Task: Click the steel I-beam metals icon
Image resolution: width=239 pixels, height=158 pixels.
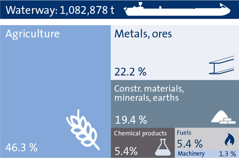Action: tap(221, 65)
